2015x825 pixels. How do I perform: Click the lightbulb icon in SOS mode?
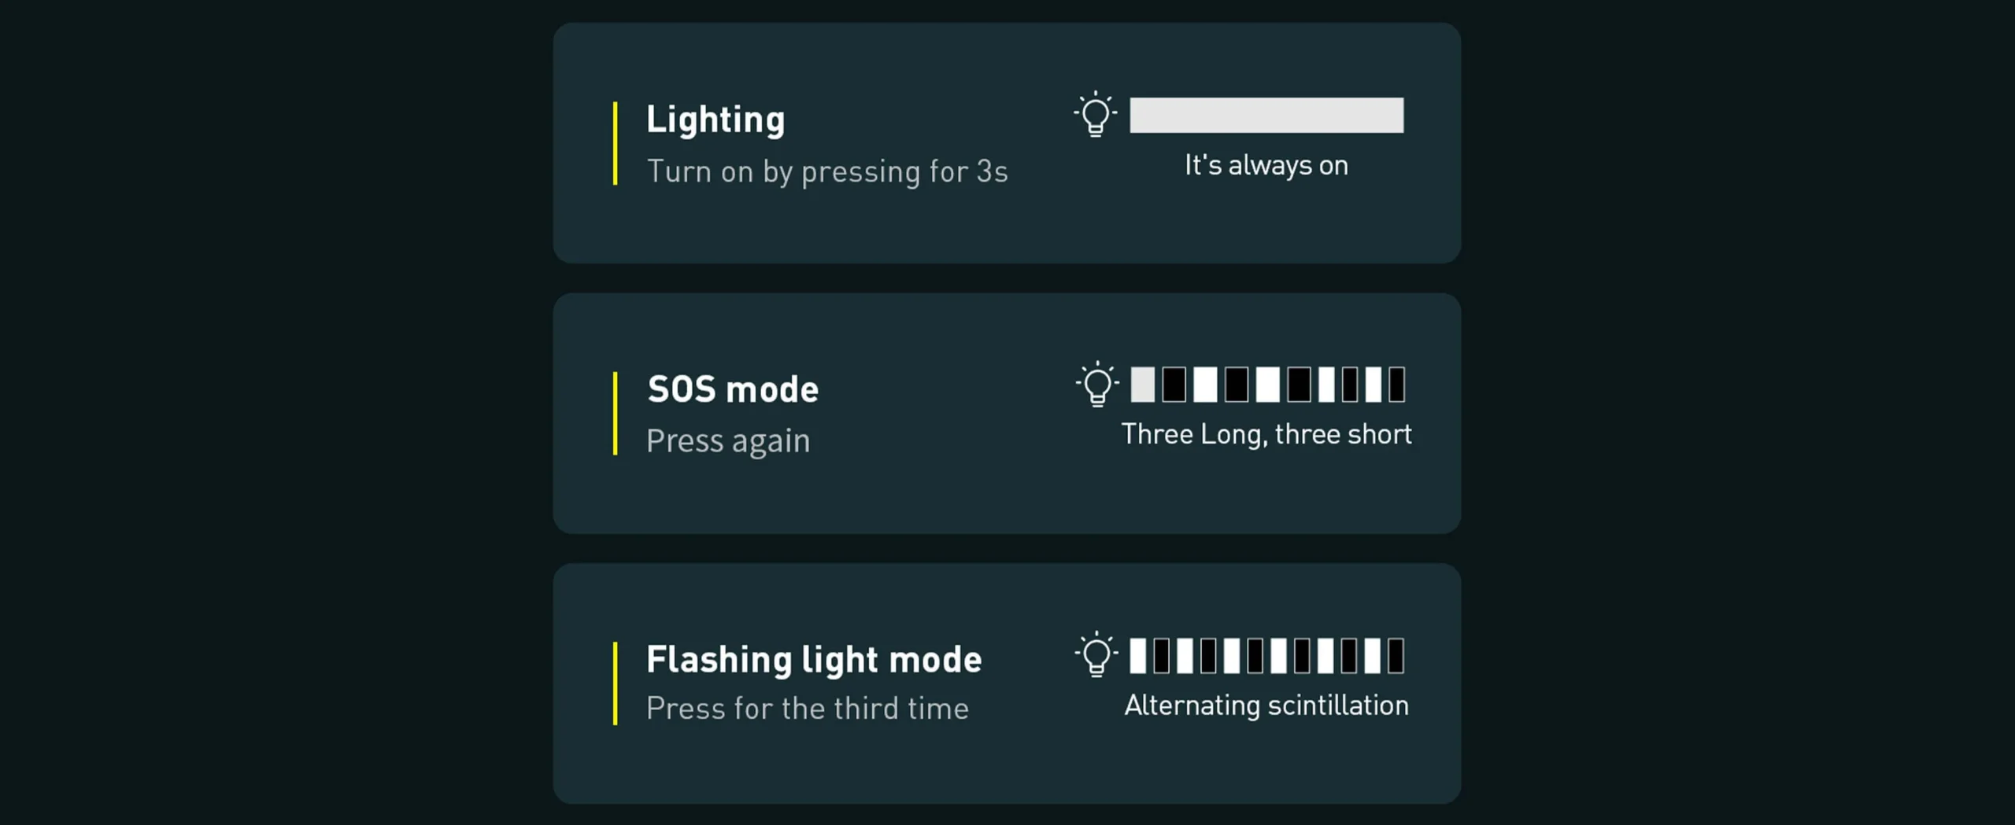(x=1096, y=385)
